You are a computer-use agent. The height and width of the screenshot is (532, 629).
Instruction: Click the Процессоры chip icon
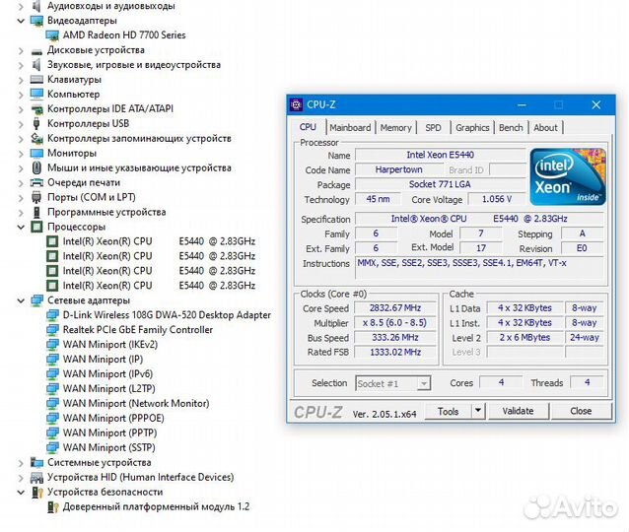[x=36, y=227]
